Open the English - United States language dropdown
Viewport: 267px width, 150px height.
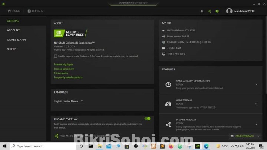click(x=69, y=101)
